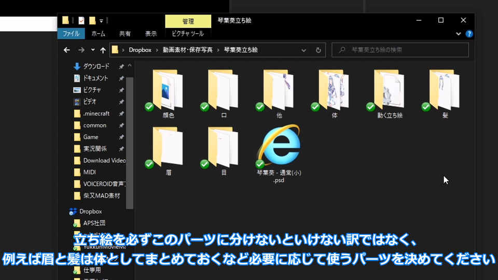Go up one folder level
Viewport: 498px width, 280px height.
[103, 50]
